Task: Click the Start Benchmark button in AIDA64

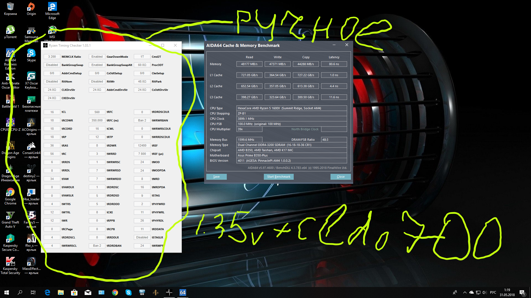Action: pos(278,177)
